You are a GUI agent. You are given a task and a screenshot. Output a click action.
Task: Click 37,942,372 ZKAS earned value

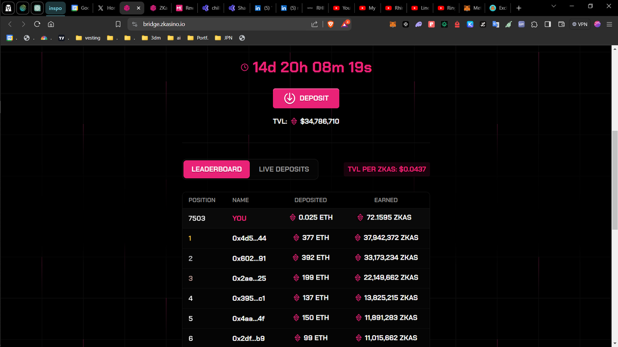(x=391, y=238)
